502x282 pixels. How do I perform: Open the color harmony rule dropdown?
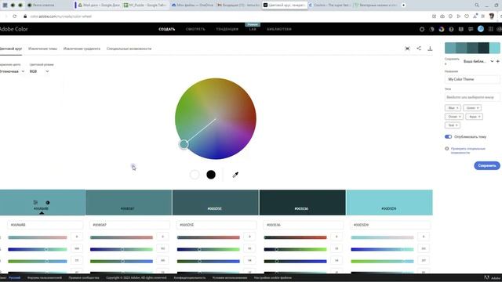pyautogui.click(x=12, y=71)
